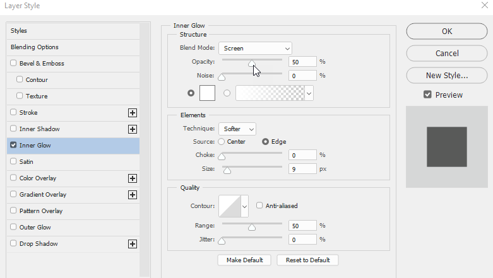This screenshot has width=493, height=278.
Task: Open Blending Options section
Action: click(x=35, y=47)
